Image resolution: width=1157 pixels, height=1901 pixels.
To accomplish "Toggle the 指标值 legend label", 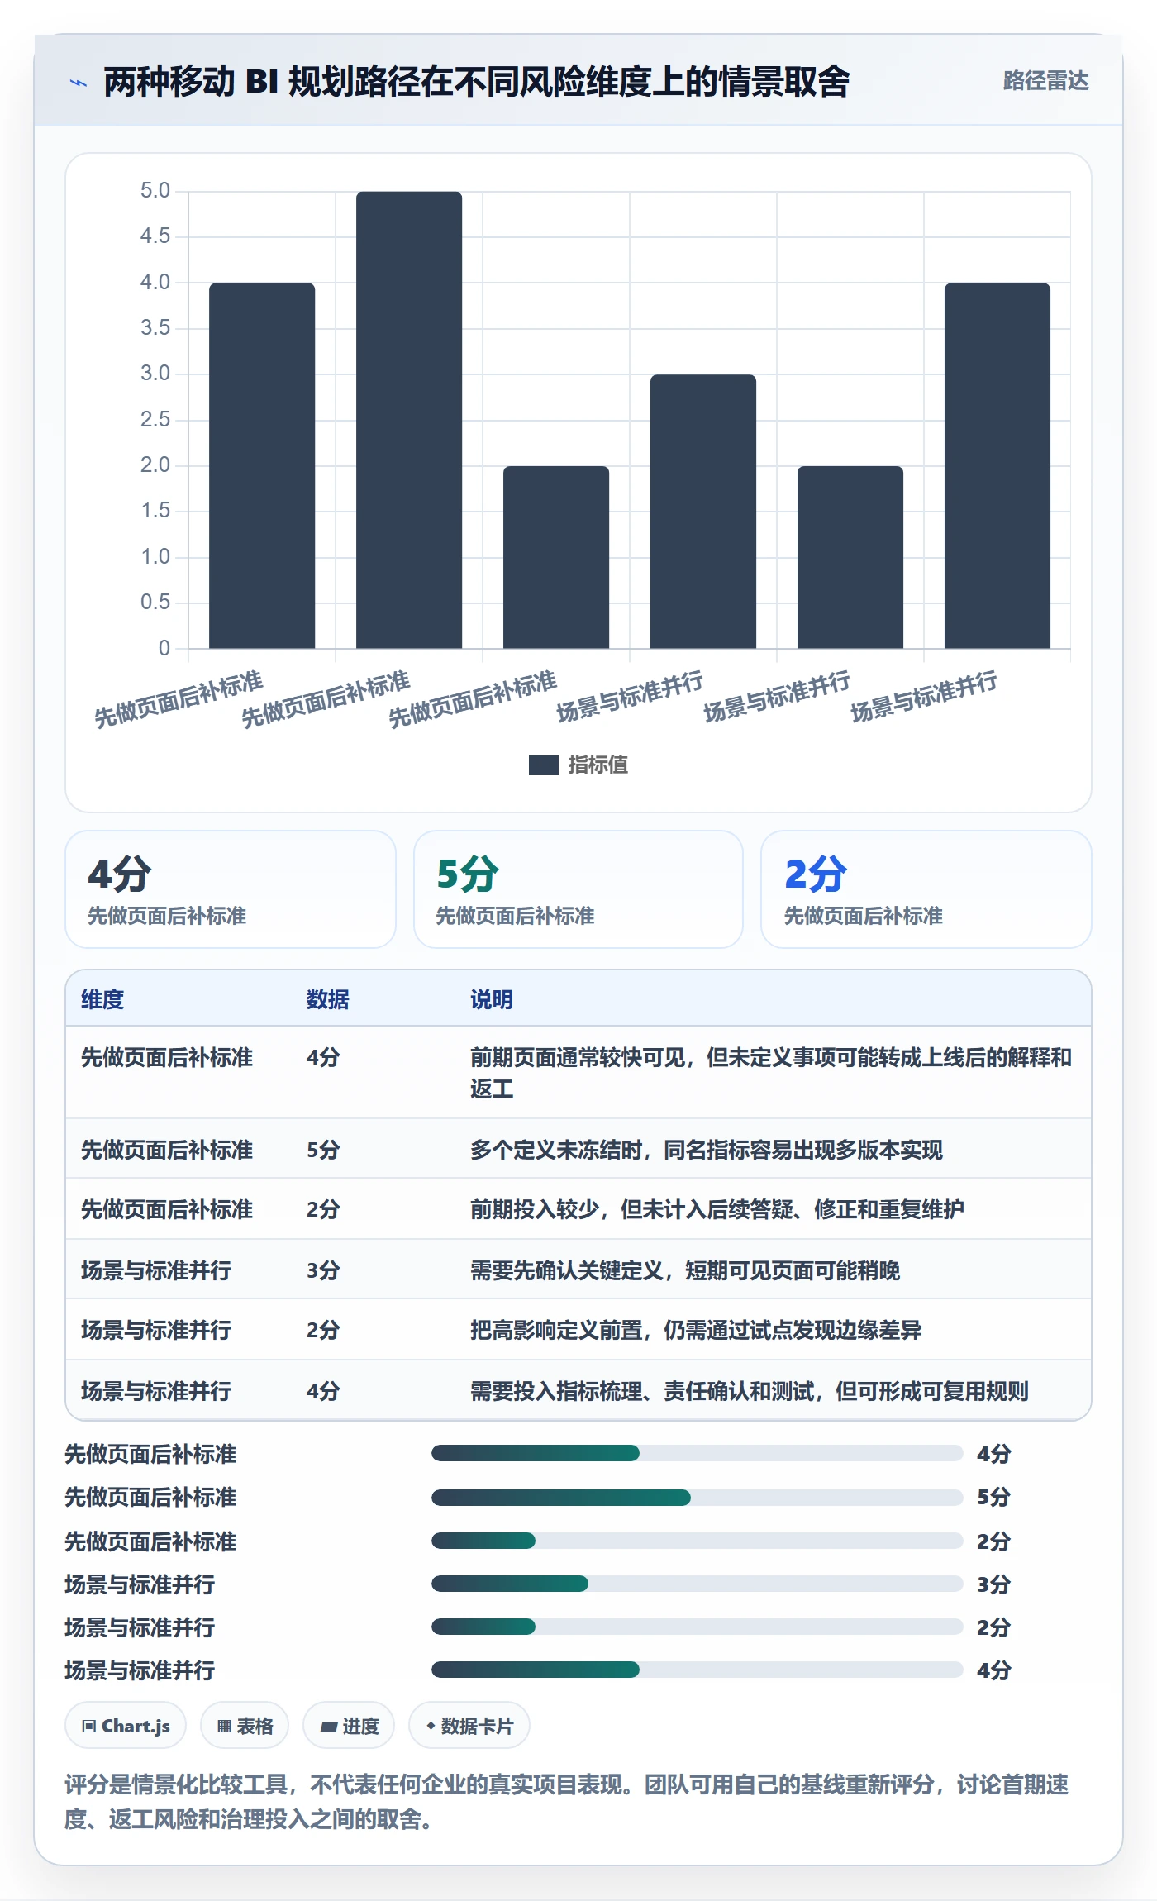I will 598,765.
